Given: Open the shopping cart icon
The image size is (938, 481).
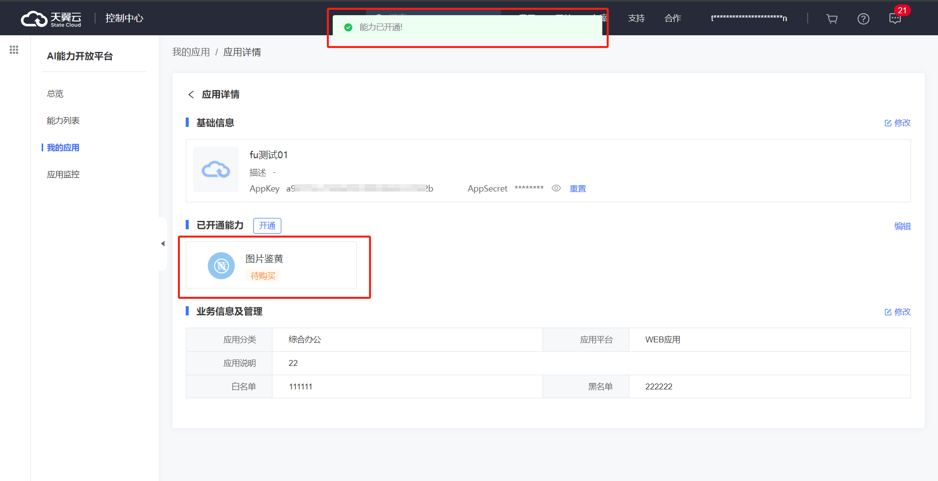Looking at the screenshot, I should (x=832, y=19).
